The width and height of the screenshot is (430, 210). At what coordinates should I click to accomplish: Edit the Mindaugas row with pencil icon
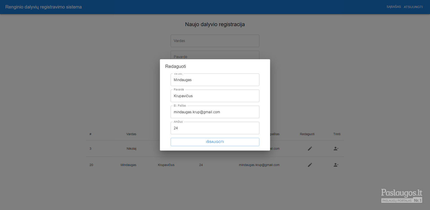pos(310,165)
